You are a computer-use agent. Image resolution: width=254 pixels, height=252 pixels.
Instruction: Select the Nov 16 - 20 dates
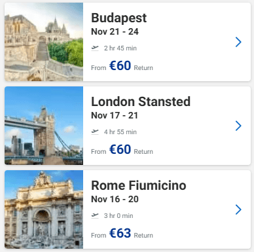[x=115, y=199]
